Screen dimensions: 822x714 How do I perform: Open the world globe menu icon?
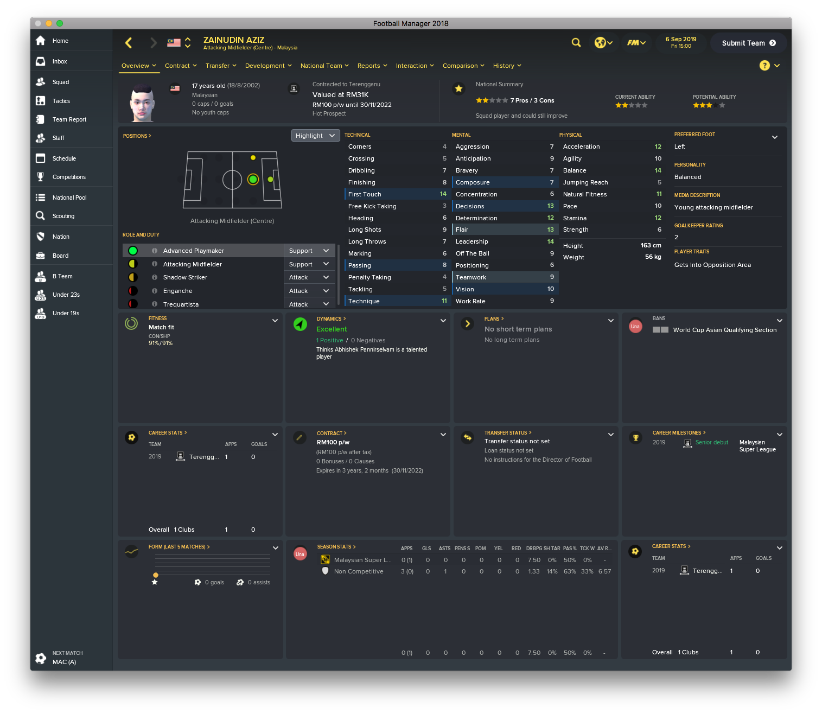point(603,42)
